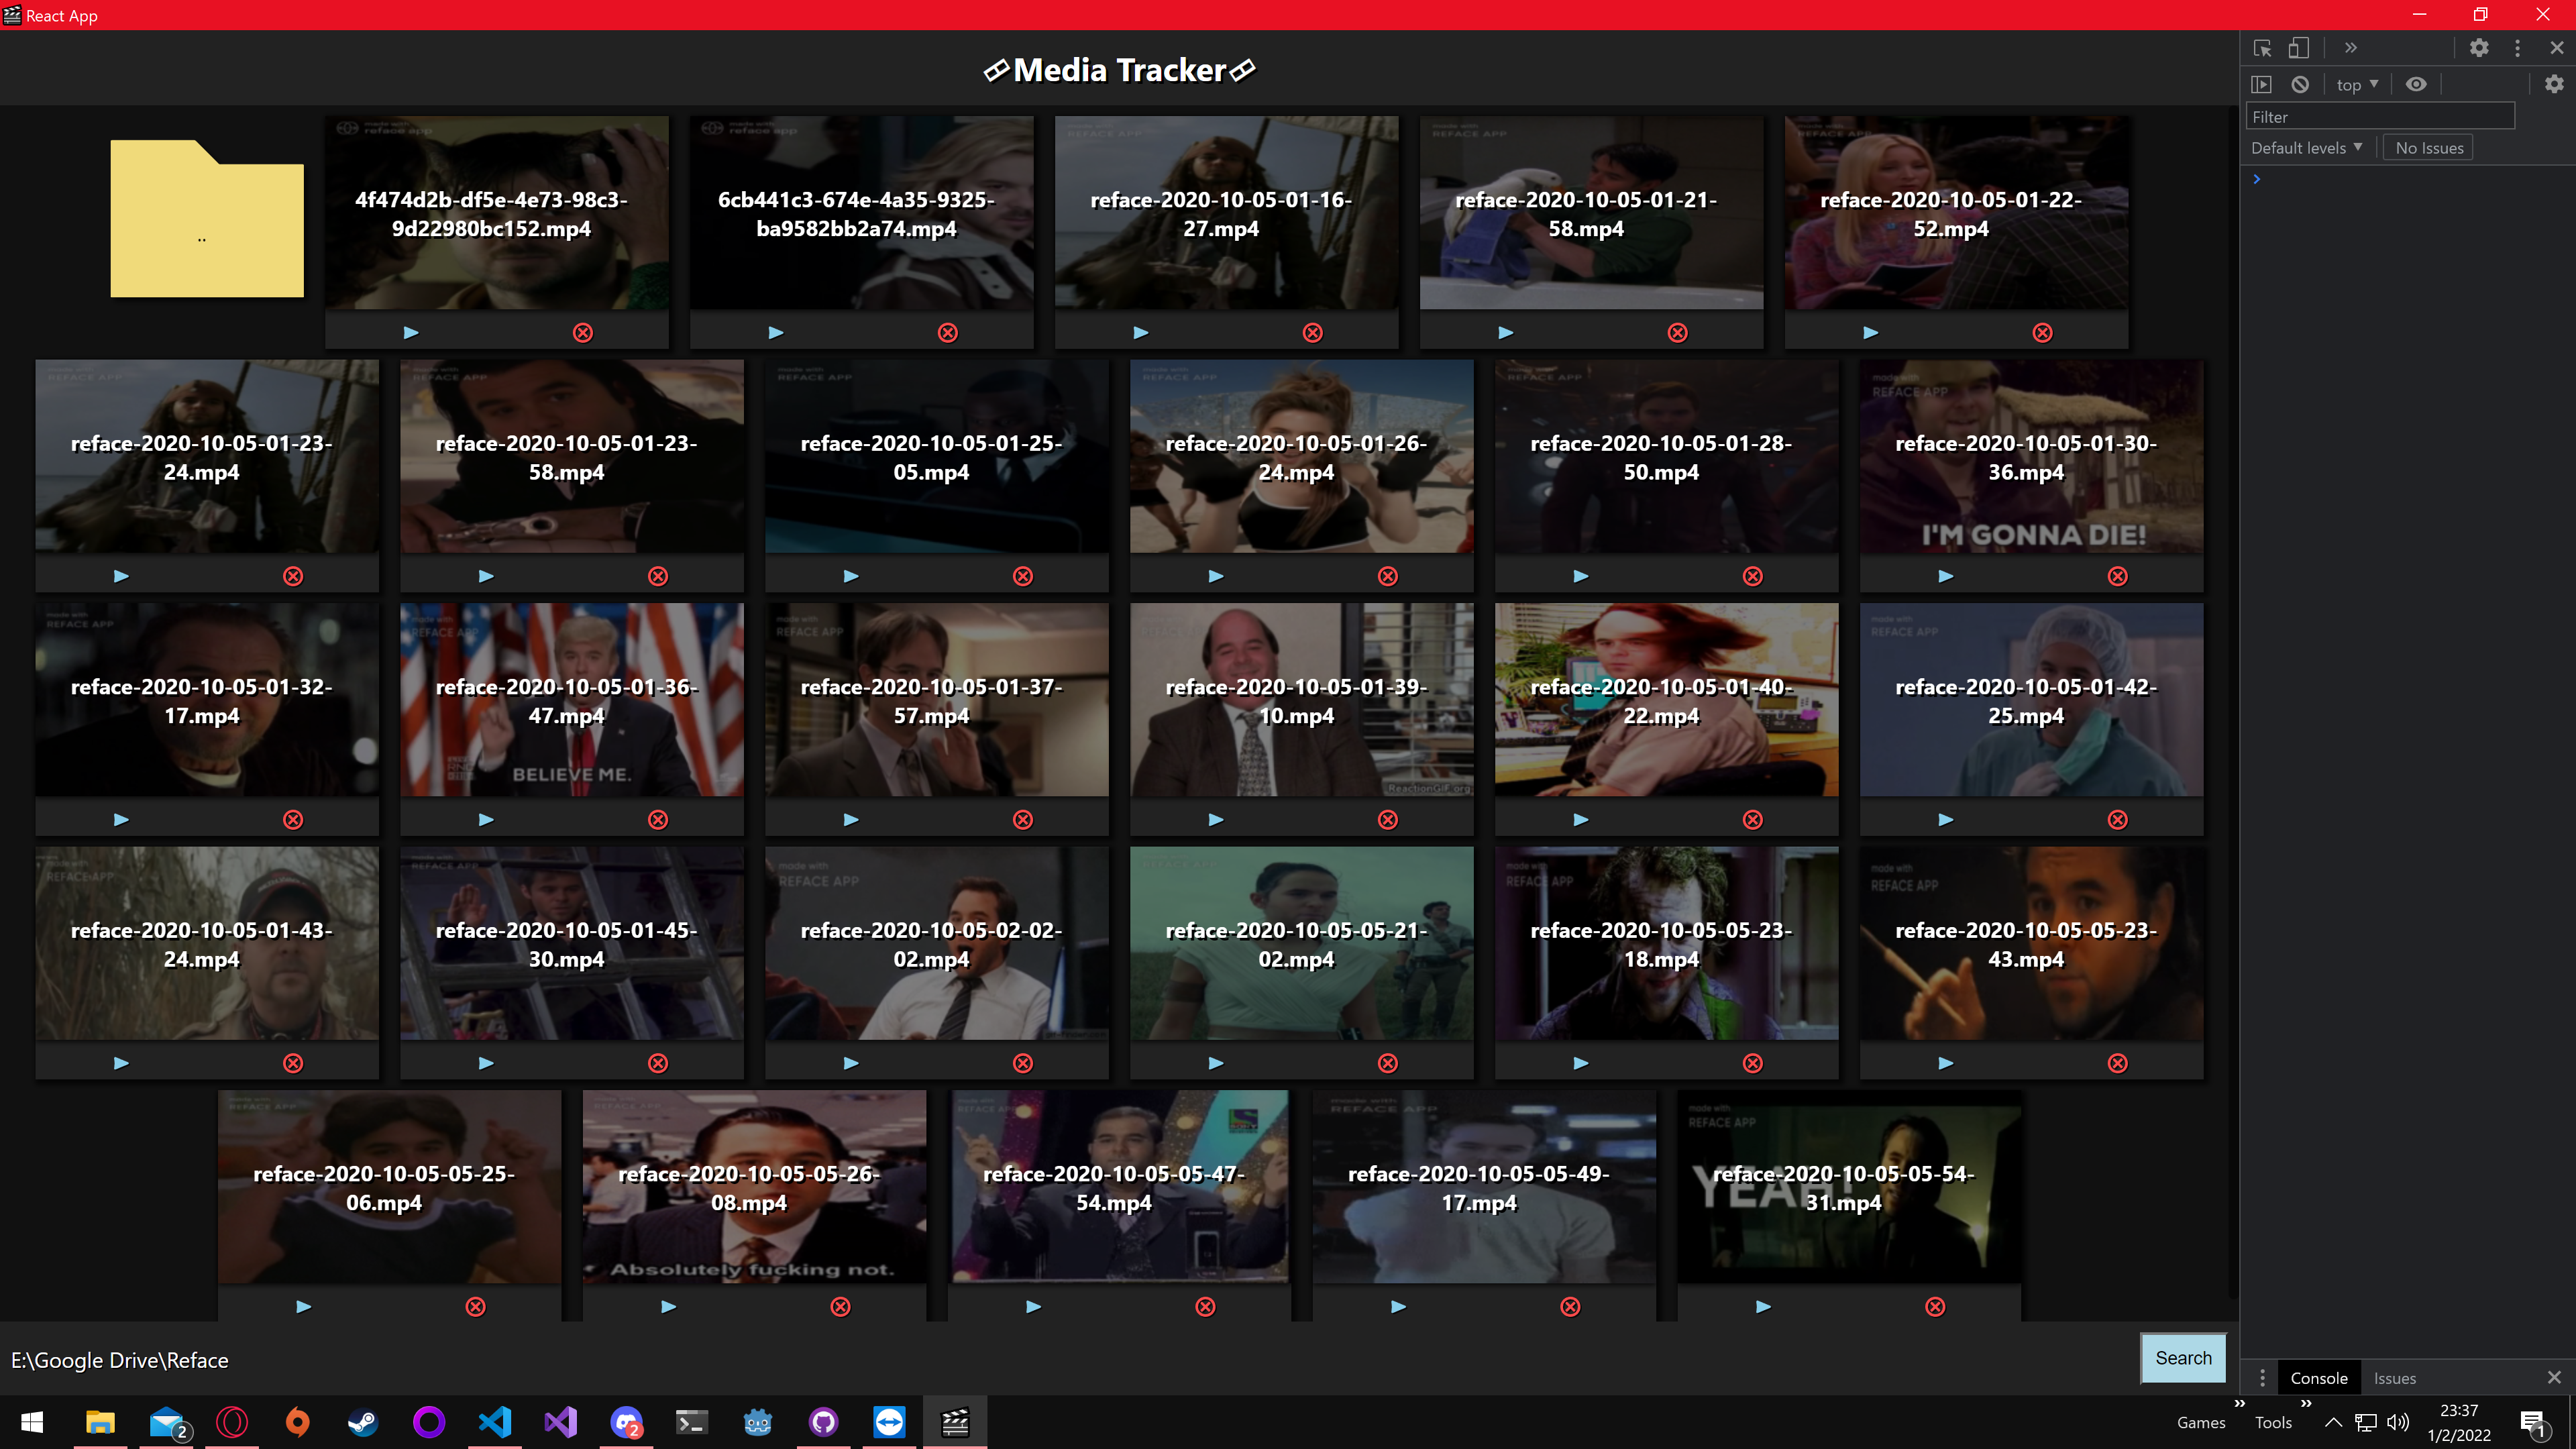Play reface-2020-10-05-01-23-24.mp4
The image size is (2576, 1449).
(121, 576)
